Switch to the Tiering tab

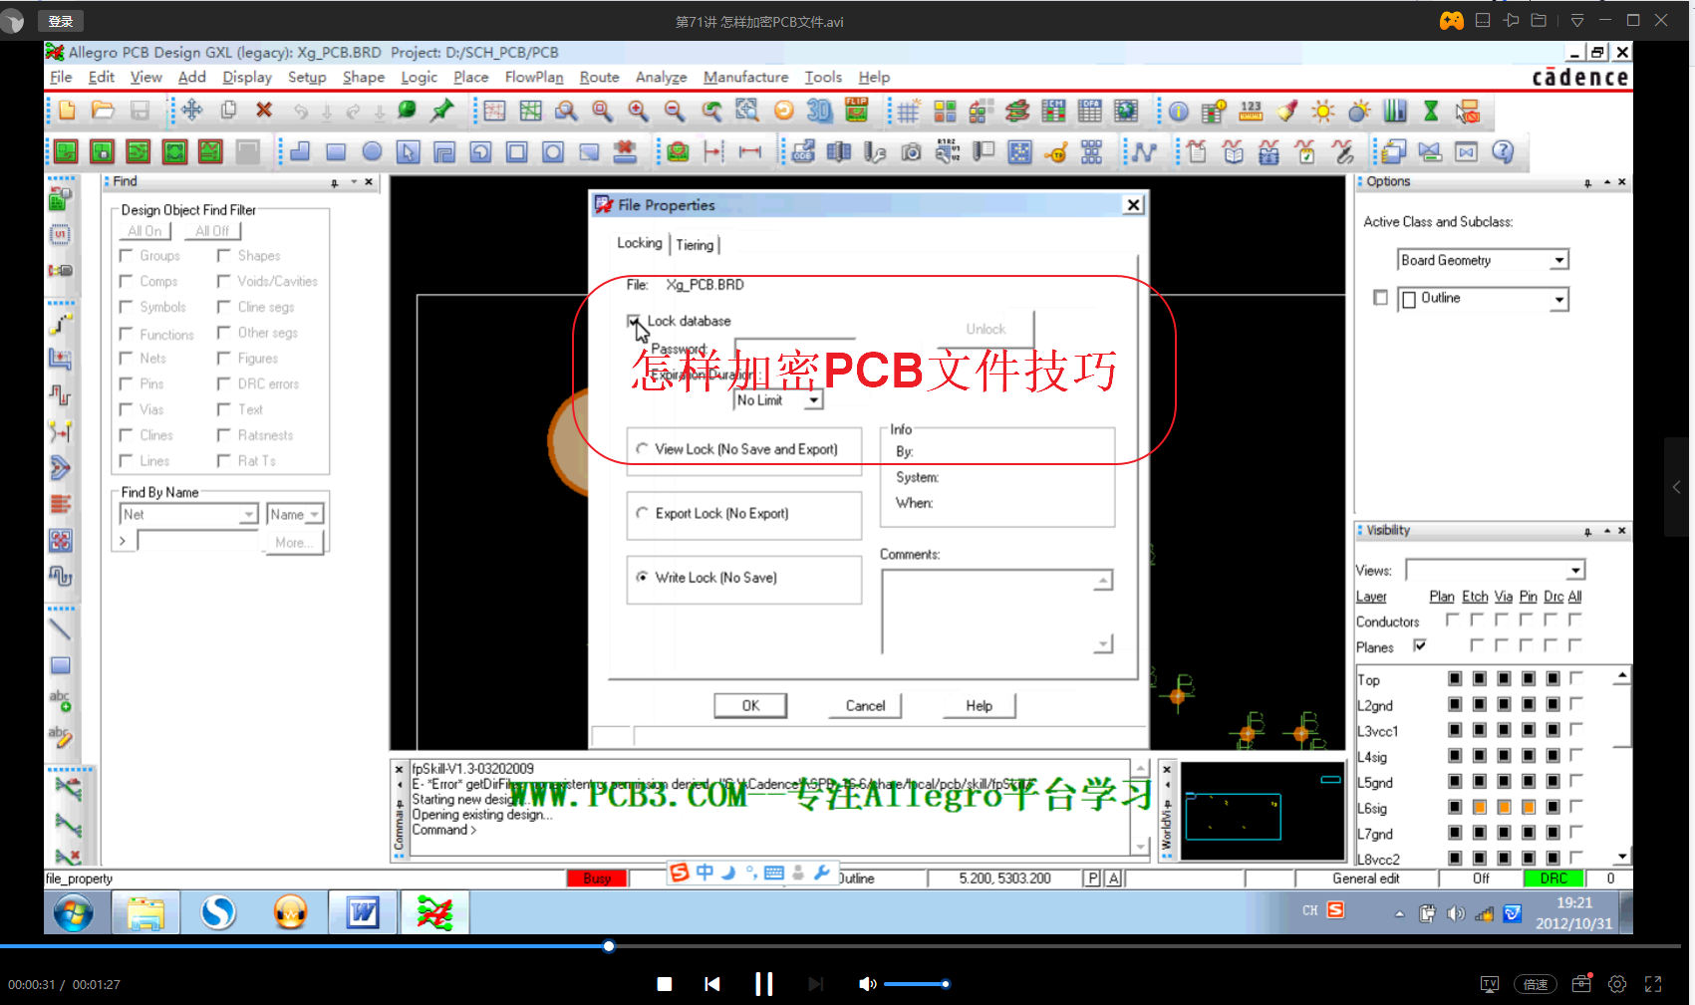tap(695, 245)
